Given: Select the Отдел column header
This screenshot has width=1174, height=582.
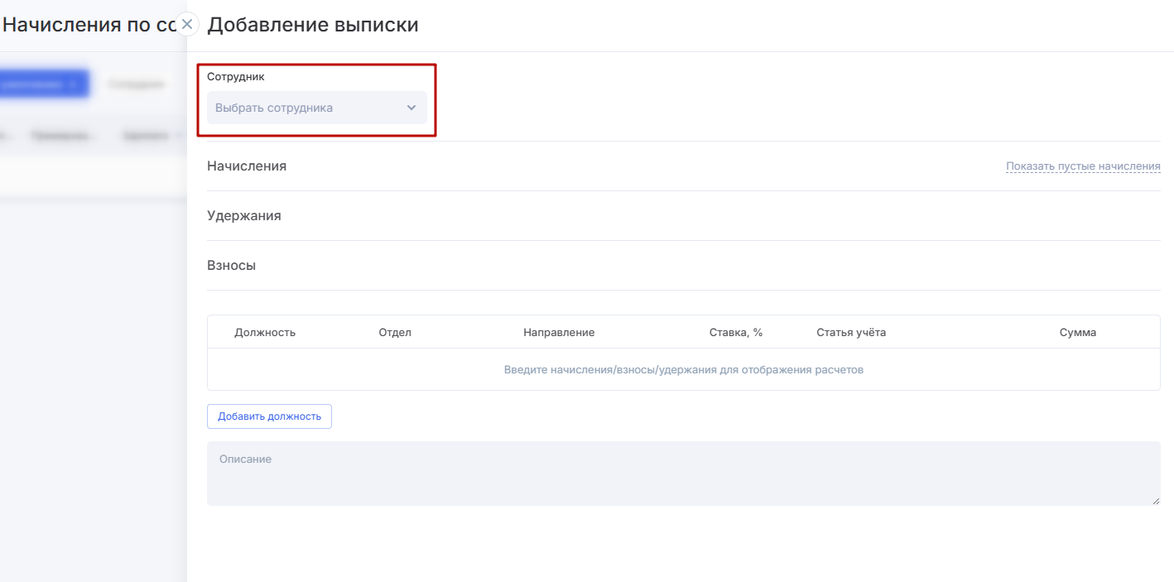Looking at the screenshot, I should pos(395,332).
